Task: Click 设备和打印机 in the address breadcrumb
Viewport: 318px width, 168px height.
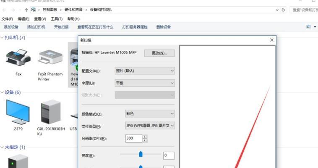Action: (101, 10)
